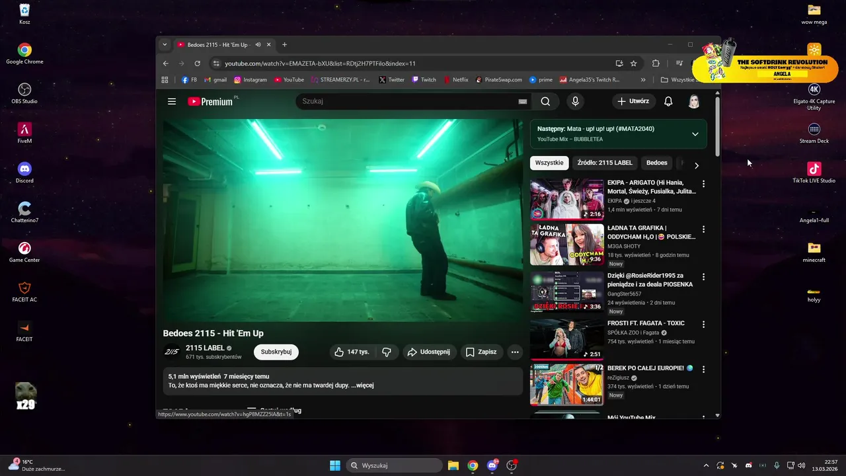Open a new Chrome tab with plus
The height and width of the screenshot is (476, 846).
[x=284, y=45]
